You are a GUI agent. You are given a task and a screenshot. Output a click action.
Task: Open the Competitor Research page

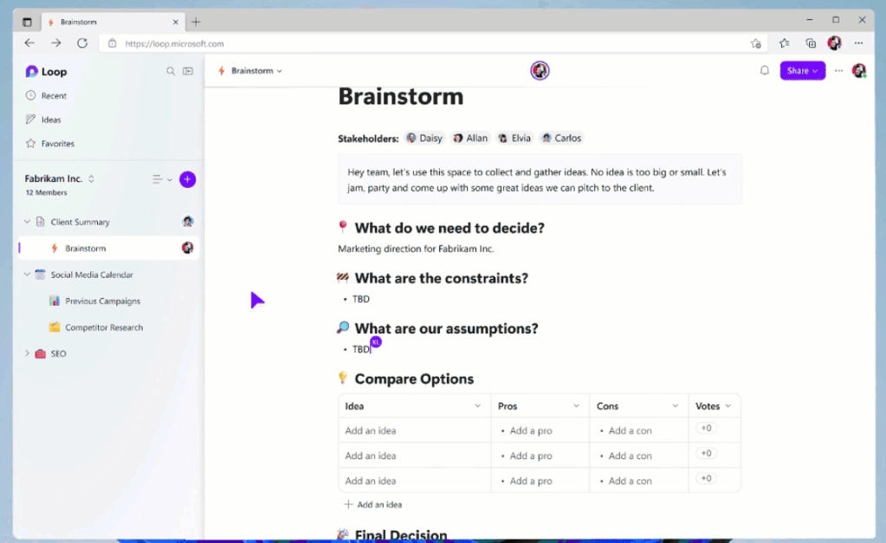[104, 327]
